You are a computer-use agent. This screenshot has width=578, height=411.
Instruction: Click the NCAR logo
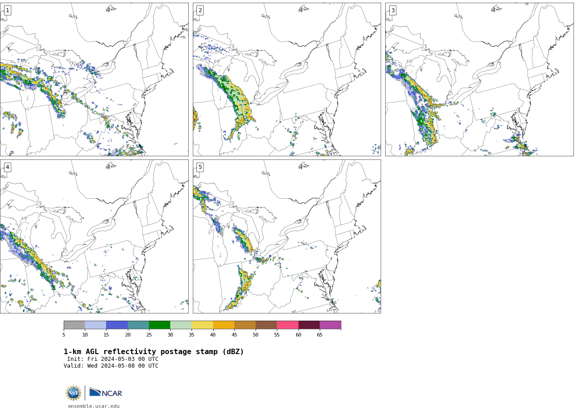(x=106, y=392)
